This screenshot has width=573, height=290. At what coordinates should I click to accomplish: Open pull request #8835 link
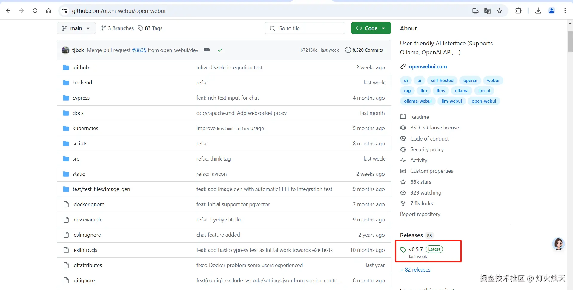point(139,50)
